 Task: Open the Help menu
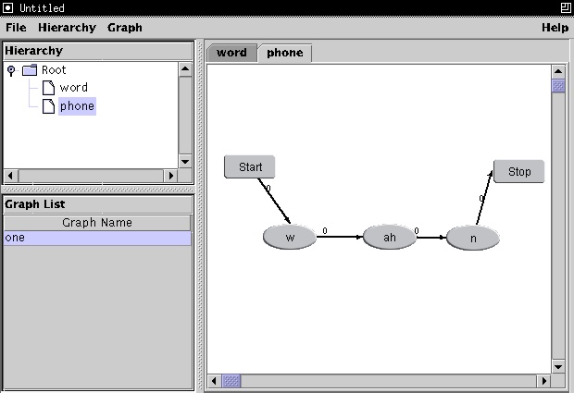click(x=555, y=28)
